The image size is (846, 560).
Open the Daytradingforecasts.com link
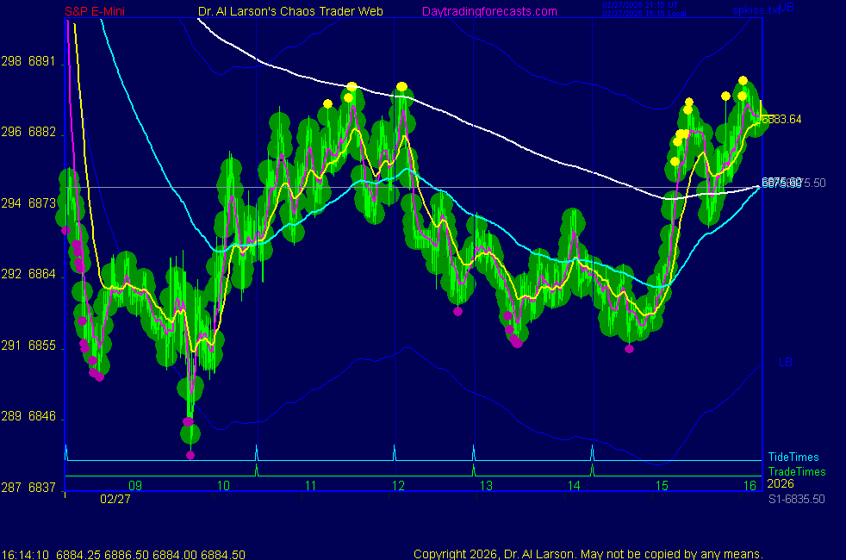coord(488,11)
